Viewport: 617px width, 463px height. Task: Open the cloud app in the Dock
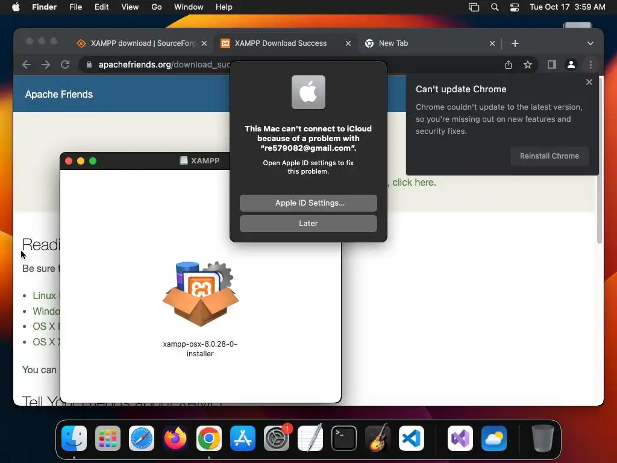(494, 438)
